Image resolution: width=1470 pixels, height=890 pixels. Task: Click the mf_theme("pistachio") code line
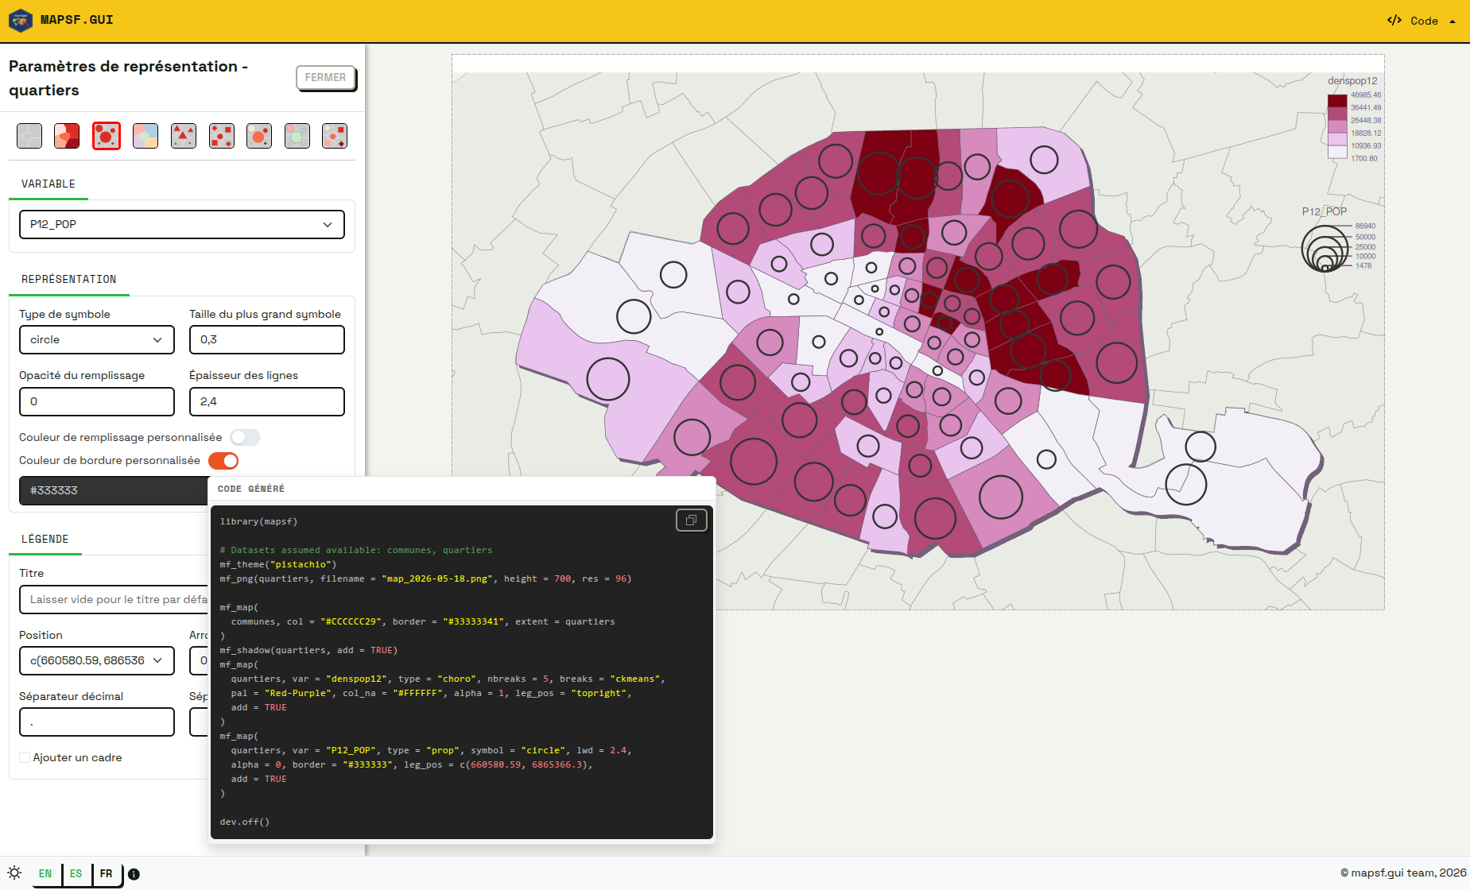(278, 564)
